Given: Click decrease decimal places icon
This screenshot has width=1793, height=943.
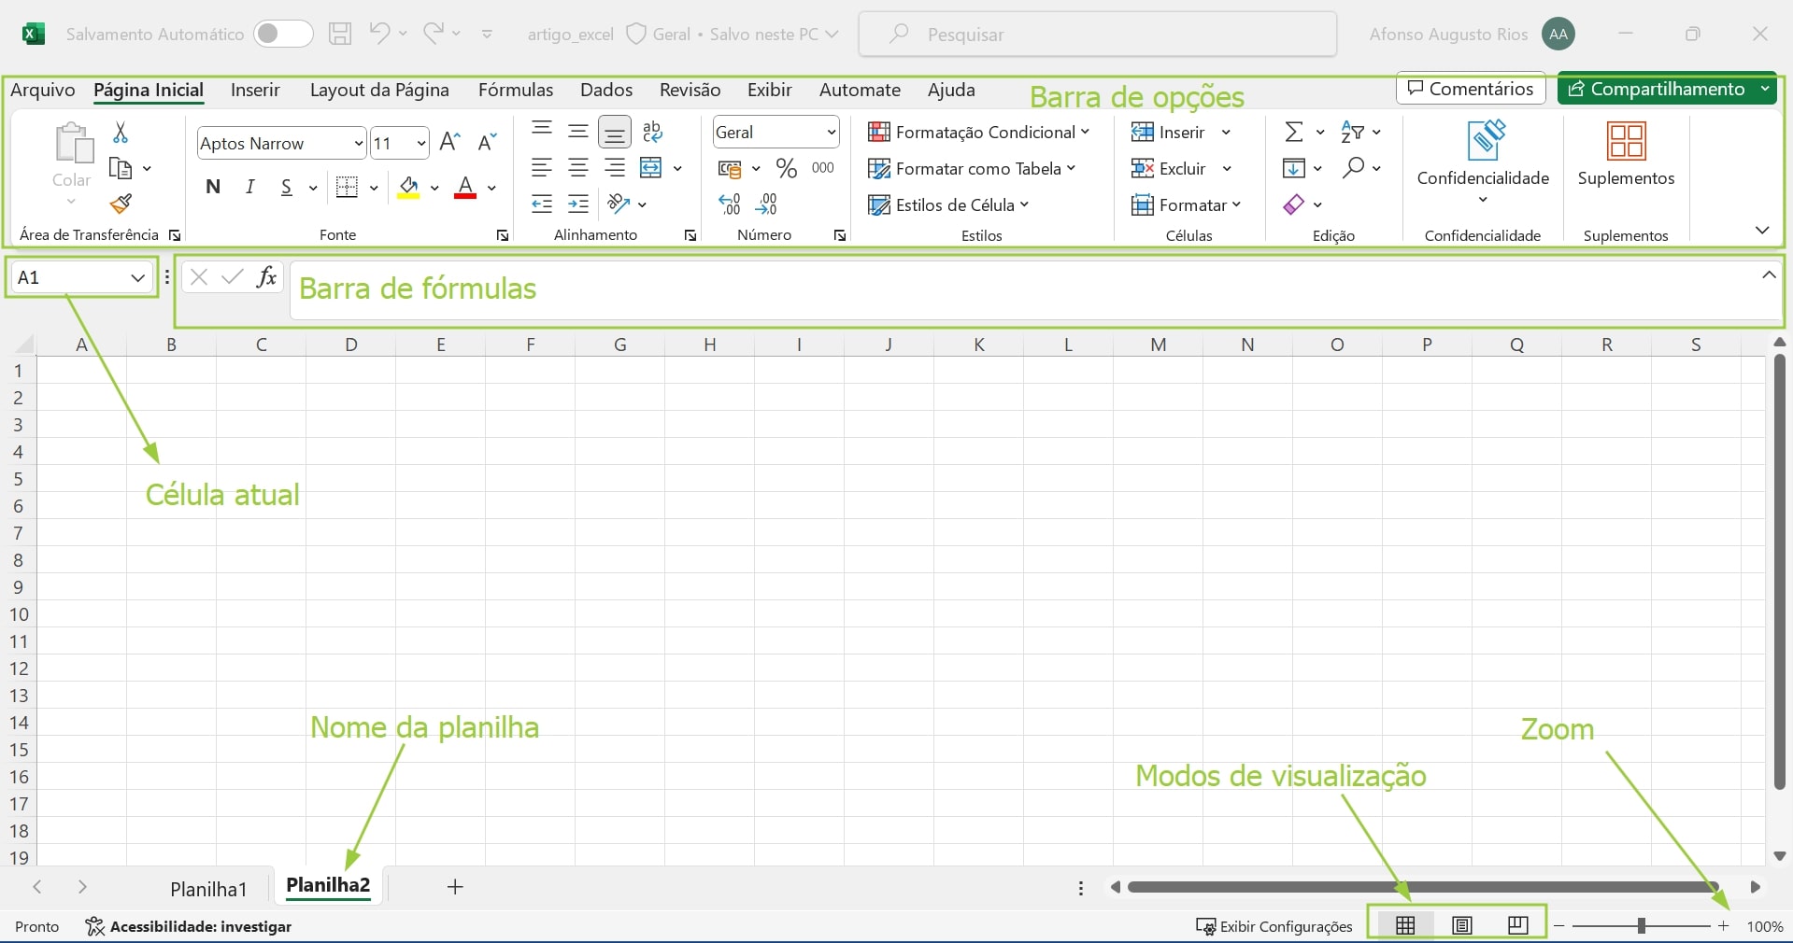Looking at the screenshot, I should click(766, 204).
